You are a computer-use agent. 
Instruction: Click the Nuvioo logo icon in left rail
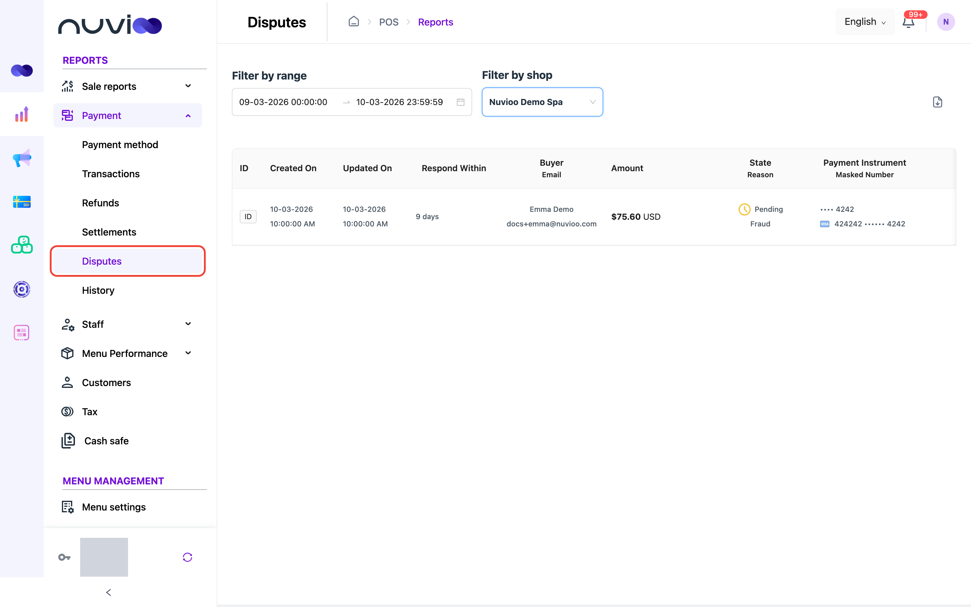[x=22, y=71]
